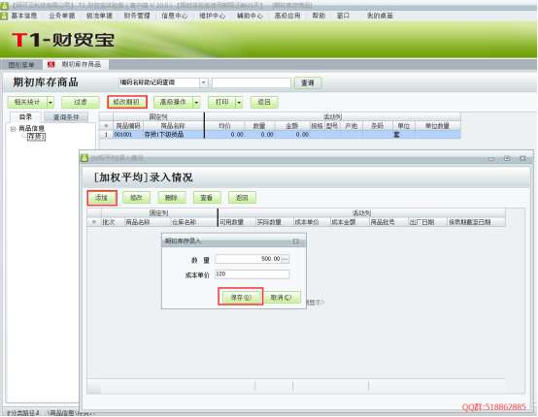
Task: Click the 成本单价 input field showing 120
Action: tap(252, 274)
